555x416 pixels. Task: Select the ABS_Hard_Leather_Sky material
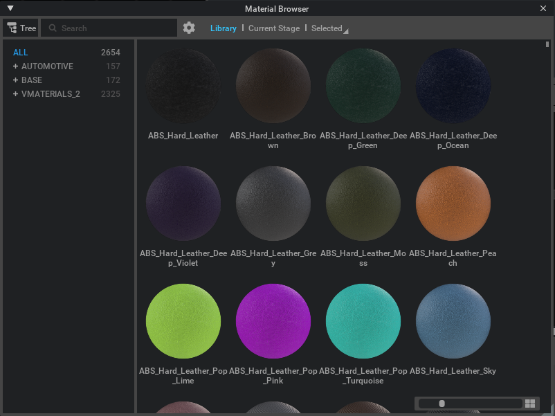click(453, 320)
